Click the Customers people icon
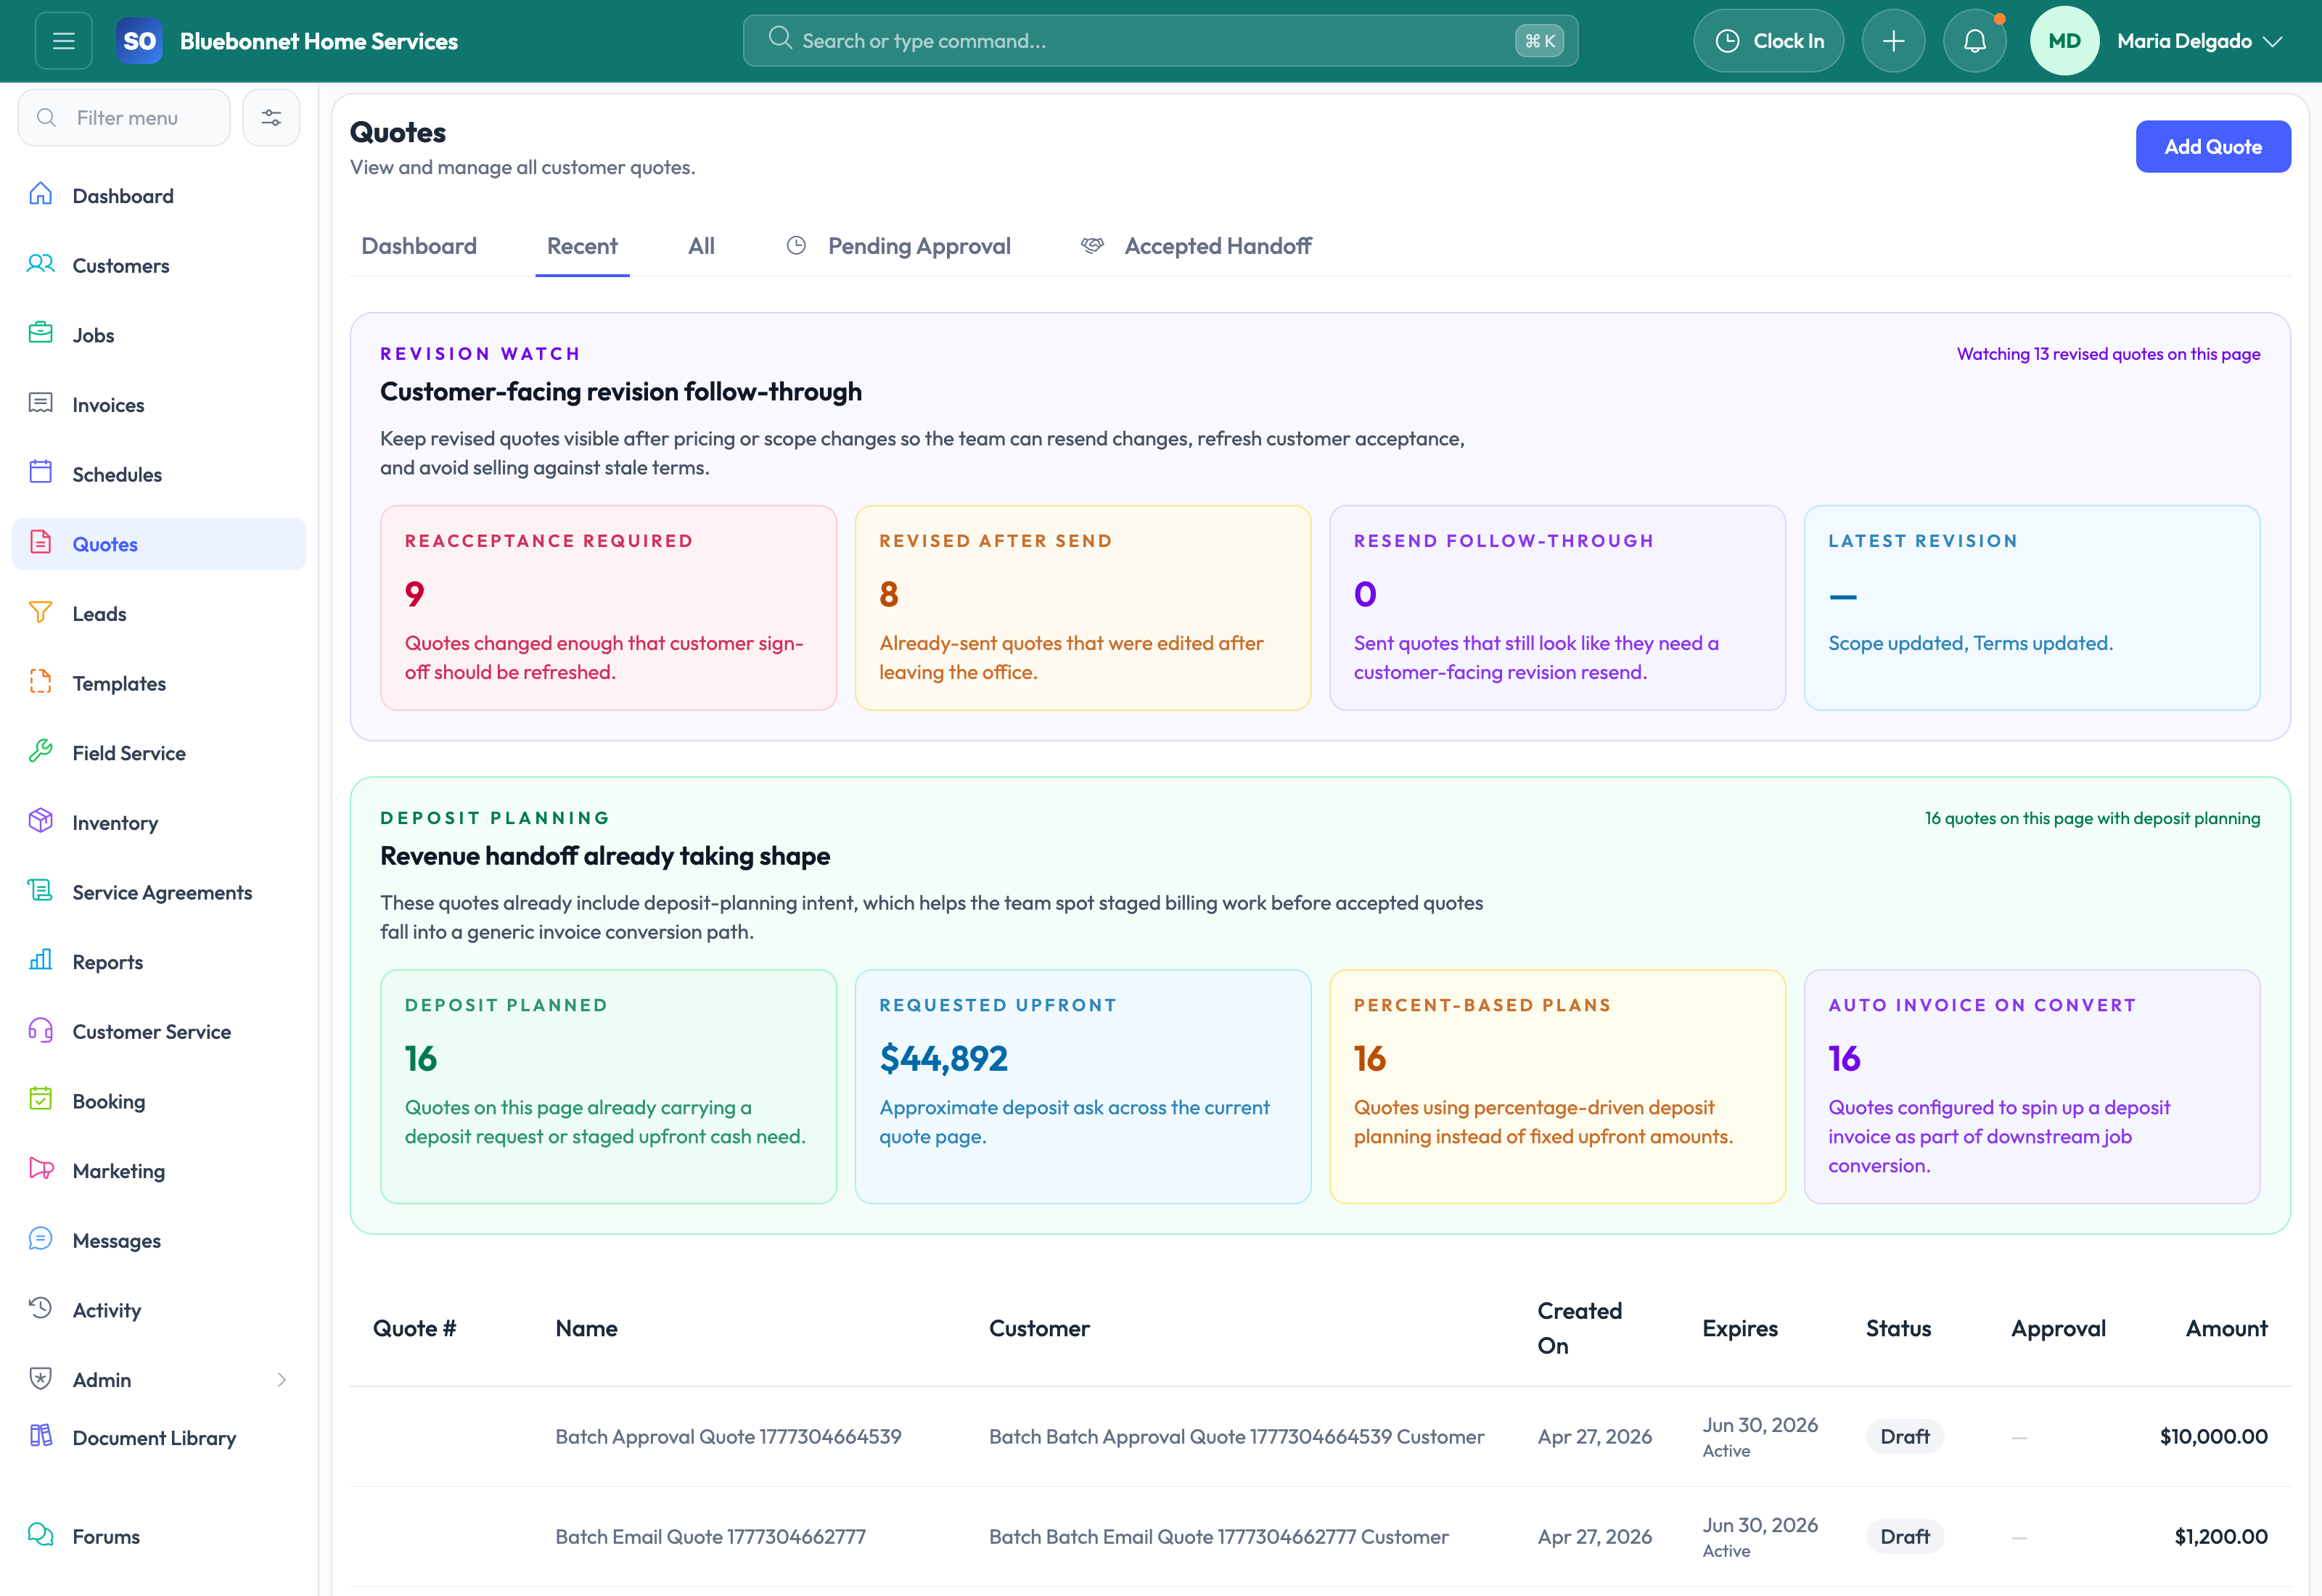 coord(41,264)
